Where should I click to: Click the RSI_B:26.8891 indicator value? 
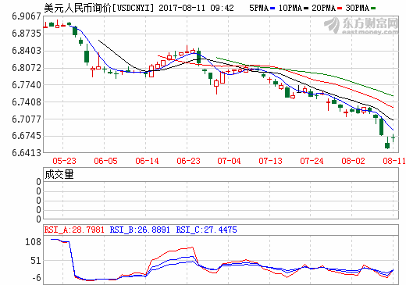(x=140, y=230)
